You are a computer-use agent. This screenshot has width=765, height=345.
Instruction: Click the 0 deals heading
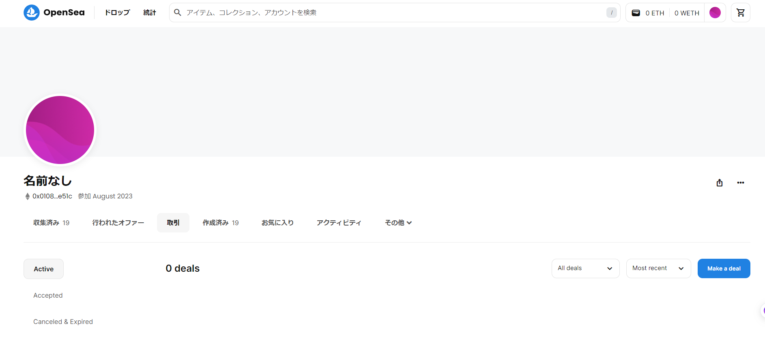[183, 268]
